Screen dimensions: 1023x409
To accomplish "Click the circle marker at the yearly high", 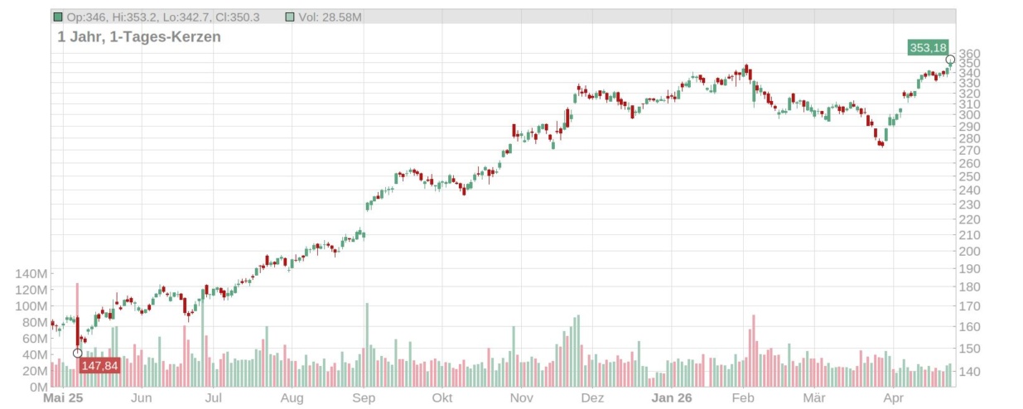I will point(950,60).
